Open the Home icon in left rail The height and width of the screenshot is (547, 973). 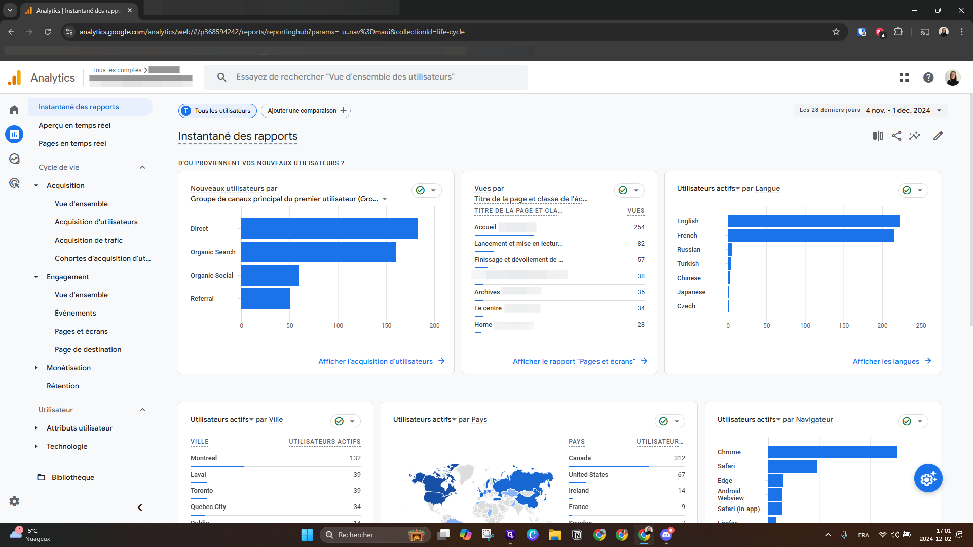tap(14, 110)
